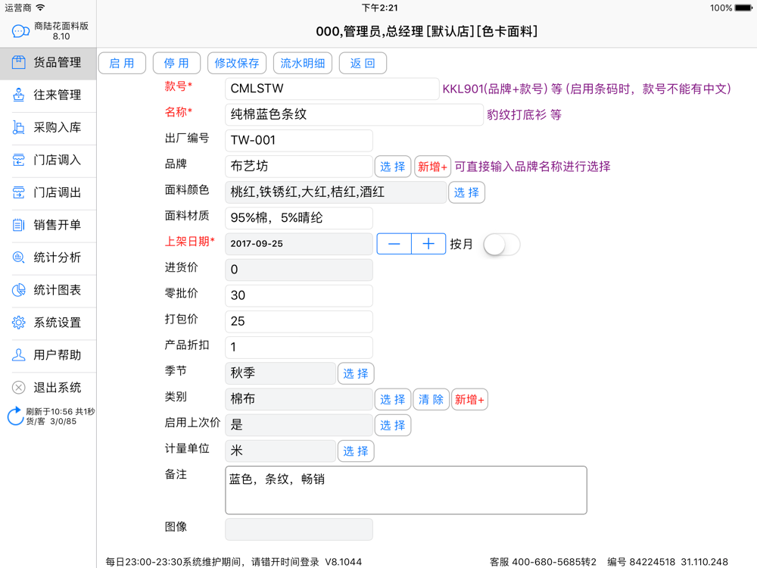Add new category with 新增+ beside 类别
The height and width of the screenshot is (568, 757).
469,399
